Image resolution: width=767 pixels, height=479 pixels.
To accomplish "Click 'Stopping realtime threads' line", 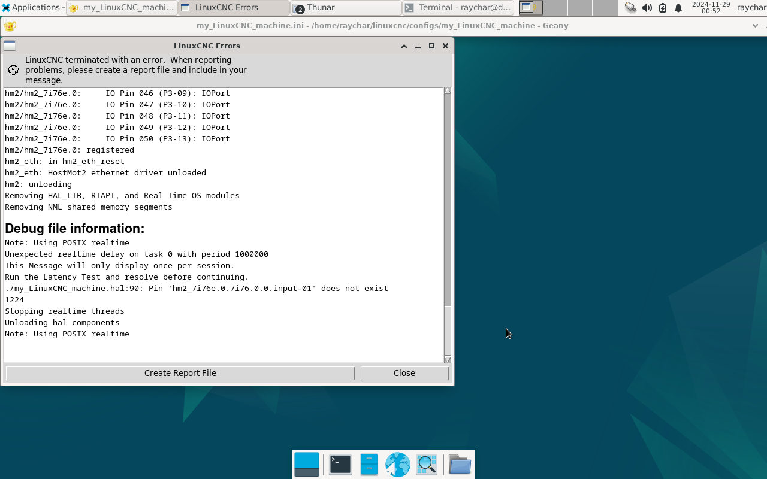I will (65, 311).
